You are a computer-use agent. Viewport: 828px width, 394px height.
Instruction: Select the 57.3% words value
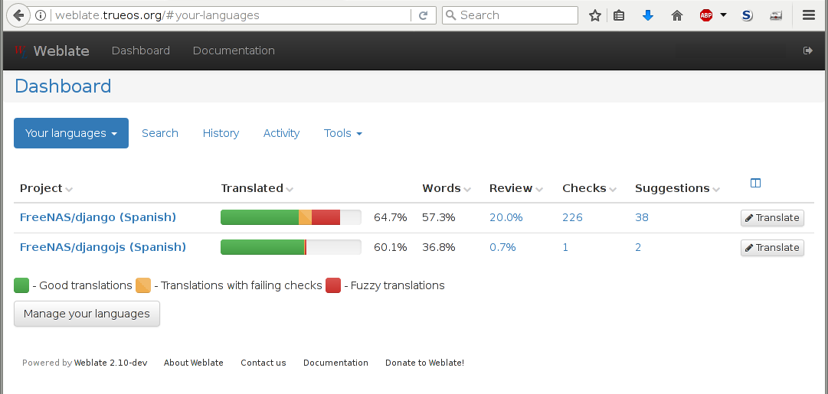439,217
